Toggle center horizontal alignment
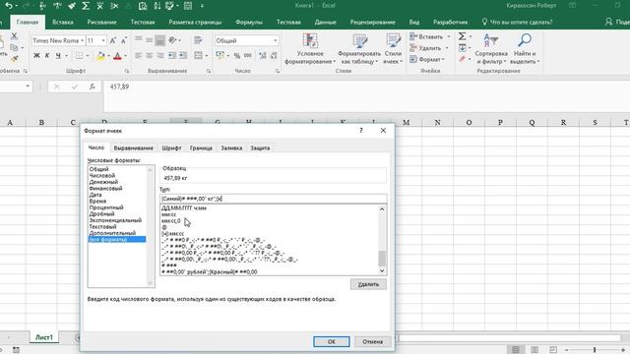Image resolution: width=630 pixels, height=354 pixels. pos(150,55)
